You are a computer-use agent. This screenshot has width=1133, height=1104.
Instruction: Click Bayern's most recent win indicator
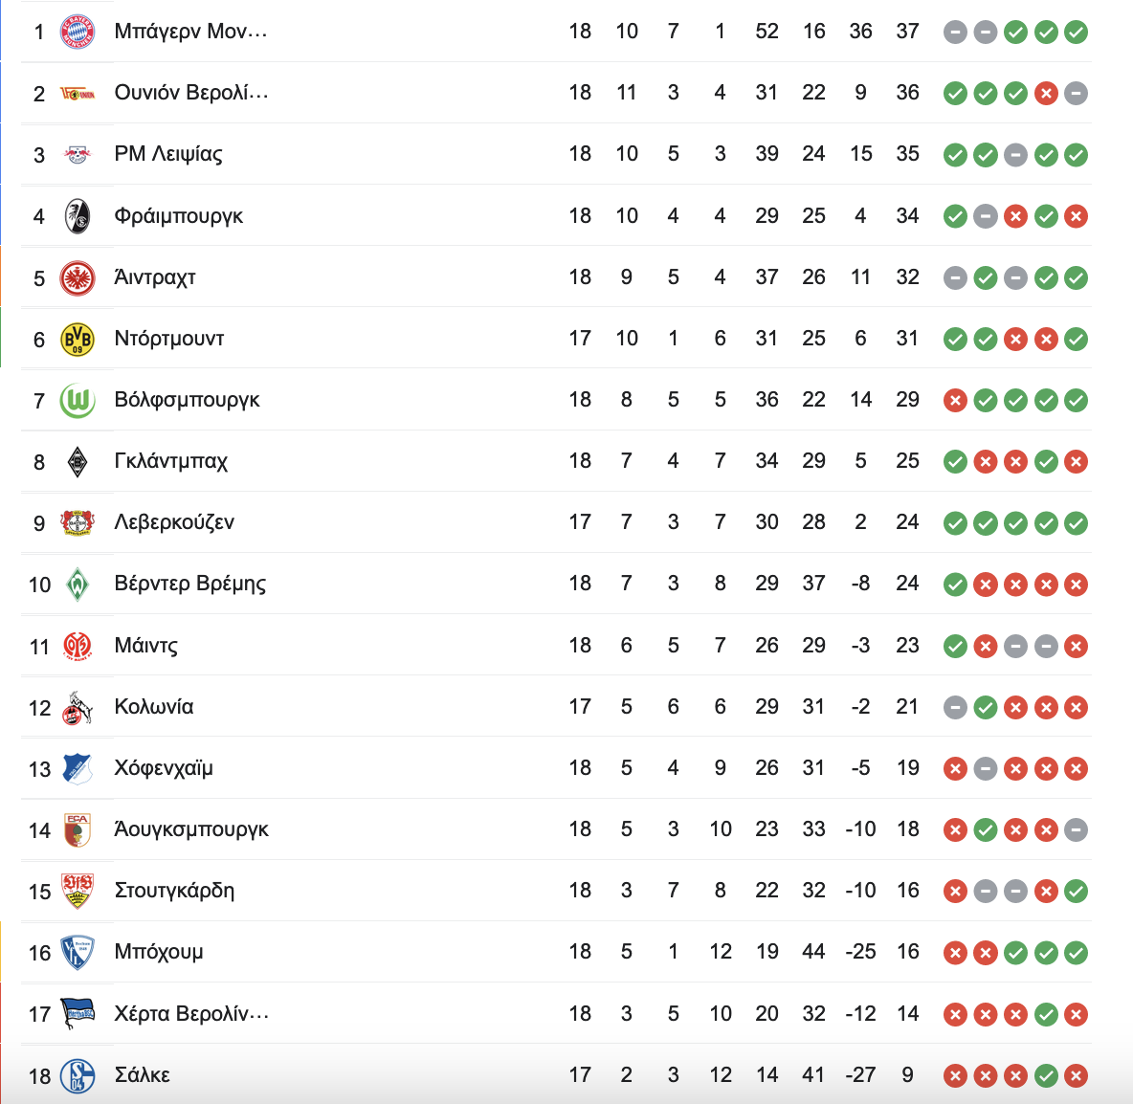pos(1076,32)
